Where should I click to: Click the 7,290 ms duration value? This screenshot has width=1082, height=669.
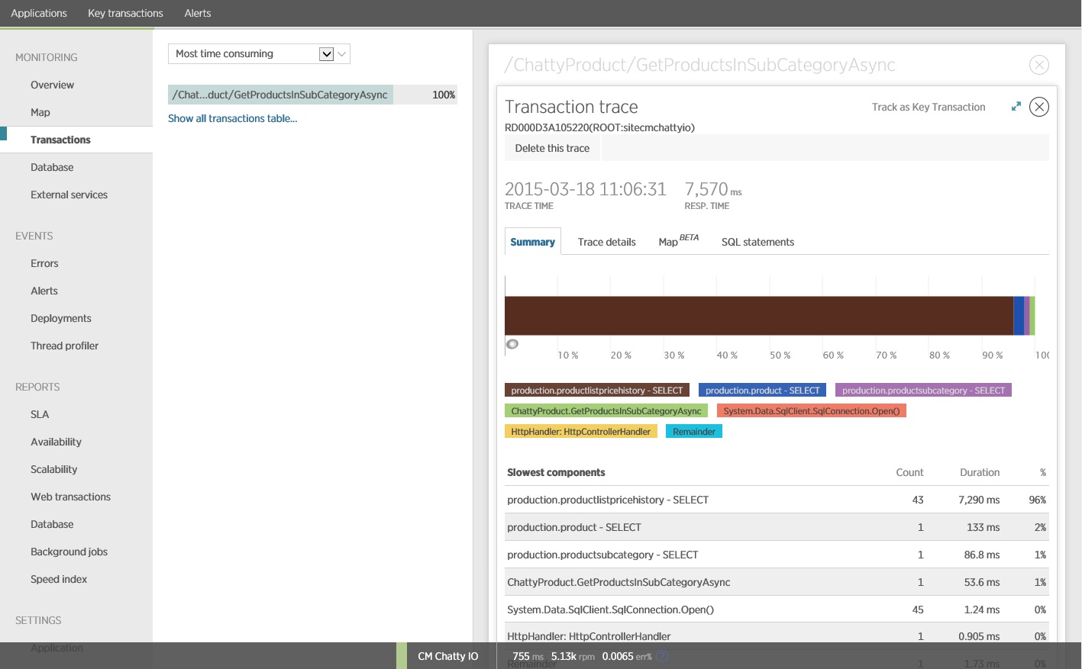979,500
